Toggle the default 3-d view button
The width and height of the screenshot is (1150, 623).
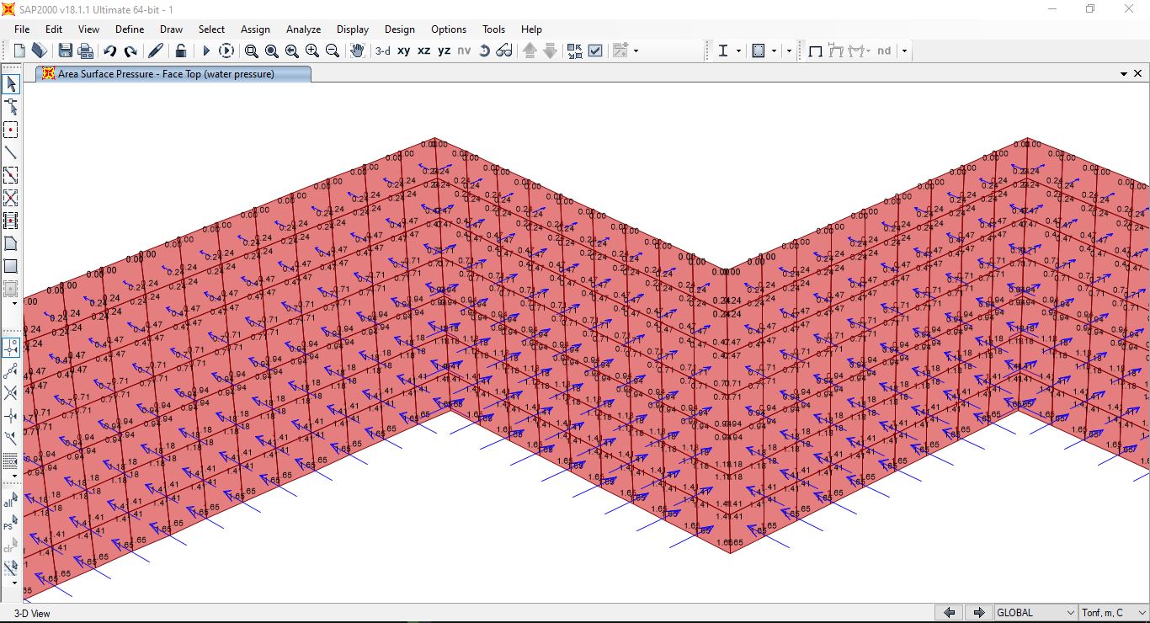(x=383, y=51)
